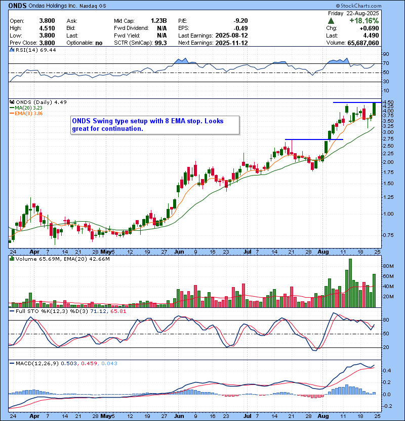Click the Volume value 65,687,060
Screen dimensions: 405x421
[x=363, y=43]
